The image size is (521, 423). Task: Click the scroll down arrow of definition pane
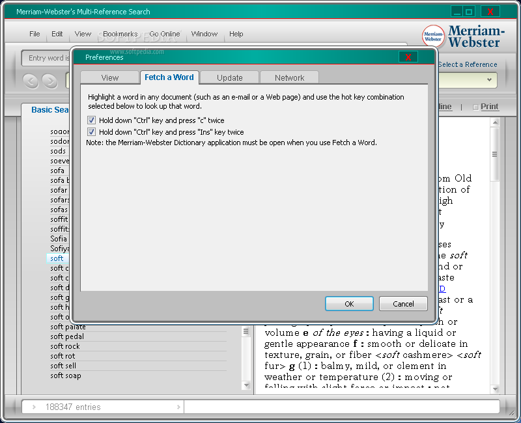point(495,389)
